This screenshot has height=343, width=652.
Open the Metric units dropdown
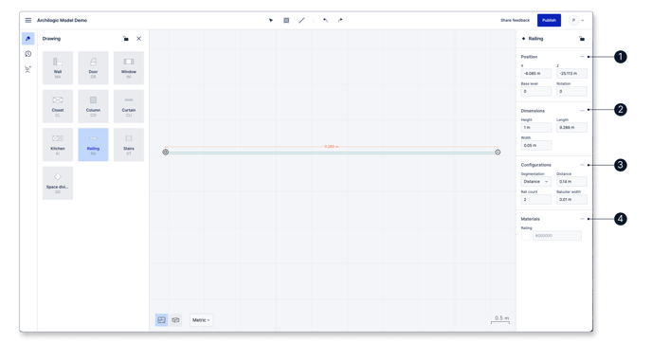(201, 319)
